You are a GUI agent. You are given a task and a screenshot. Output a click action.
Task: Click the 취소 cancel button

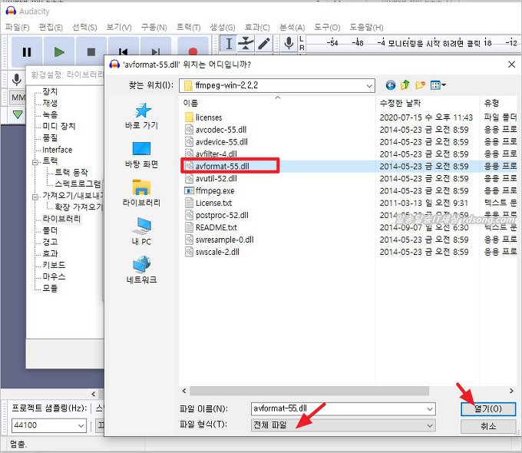(488, 426)
